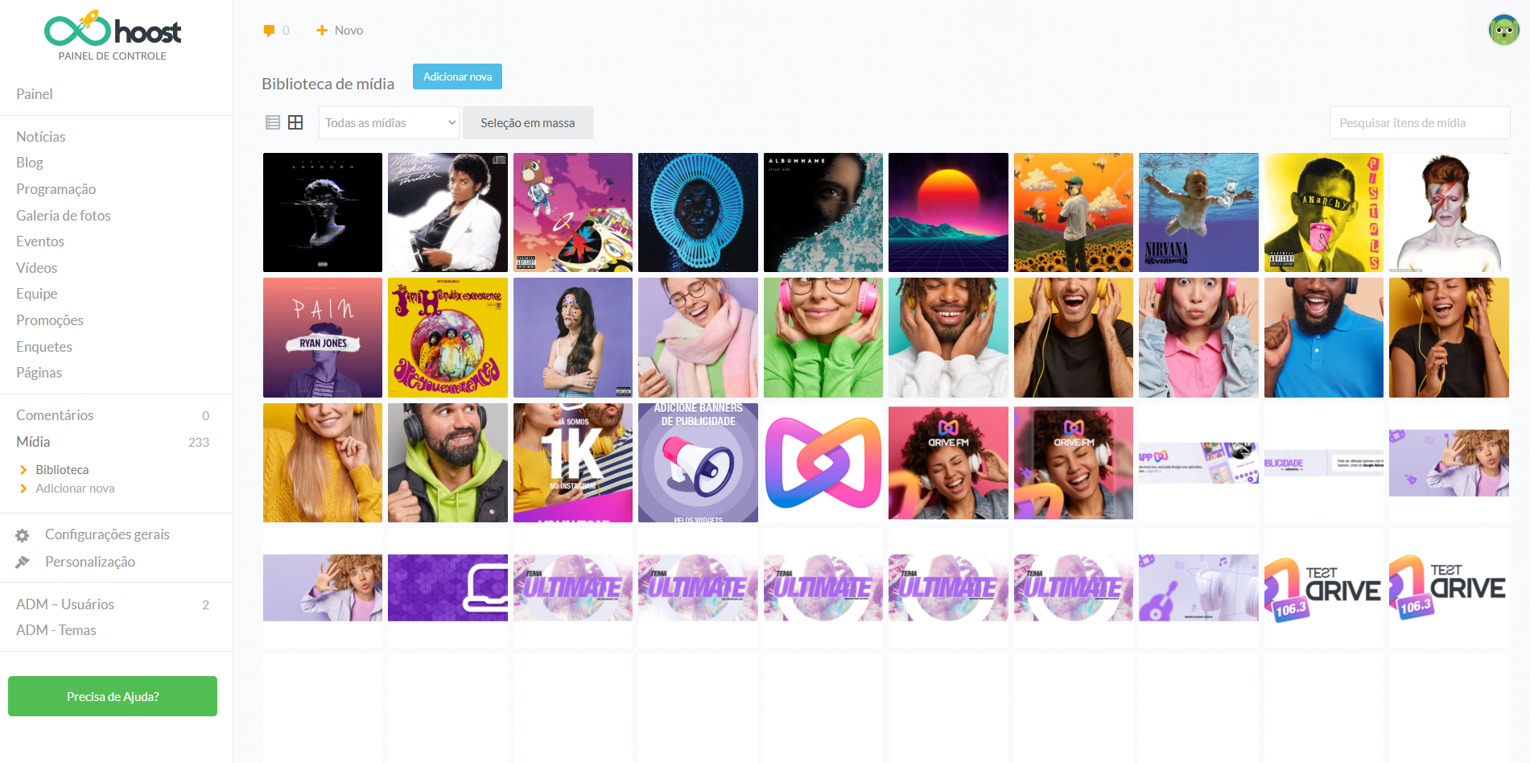This screenshot has width=1530, height=763.
Task: Open the Notícias menu item
Action: [x=41, y=137]
